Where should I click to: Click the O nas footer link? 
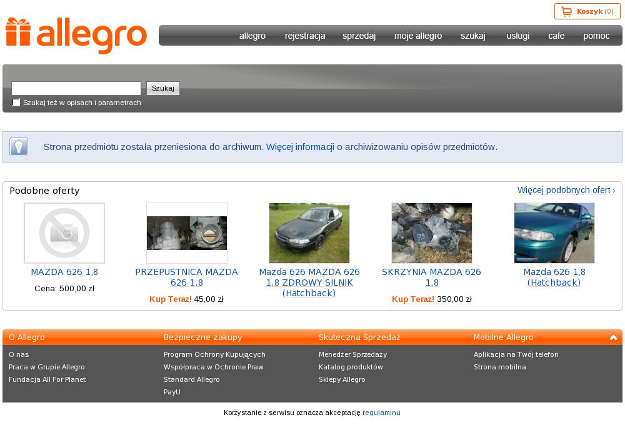(x=19, y=354)
